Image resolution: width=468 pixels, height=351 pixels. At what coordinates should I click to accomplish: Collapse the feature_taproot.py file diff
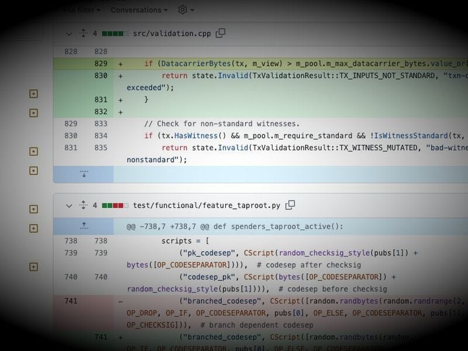pos(68,205)
